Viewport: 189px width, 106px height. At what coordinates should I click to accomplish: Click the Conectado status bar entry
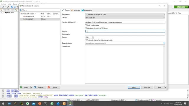pyautogui.click(x=74, y=100)
